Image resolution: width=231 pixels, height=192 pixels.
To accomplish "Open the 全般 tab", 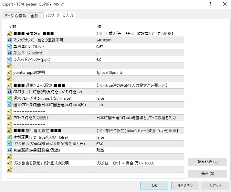I will point(34,16).
